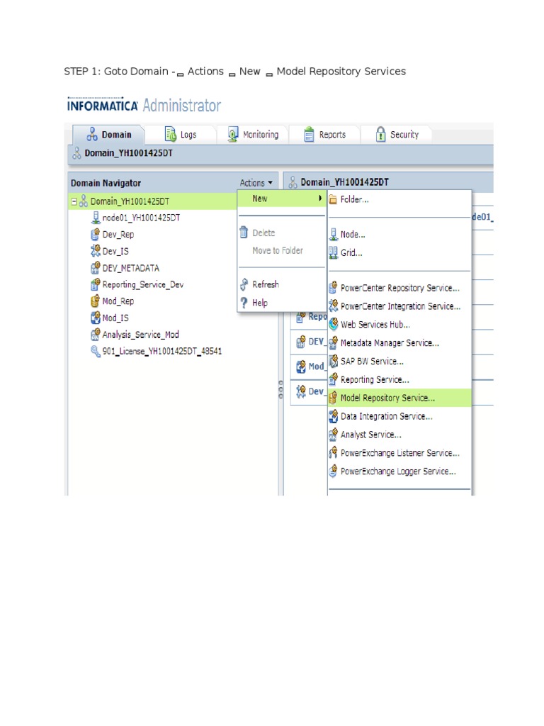Click the Security tab padlock icon
Image resolution: width=544 pixels, height=726 pixels.
coord(380,134)
